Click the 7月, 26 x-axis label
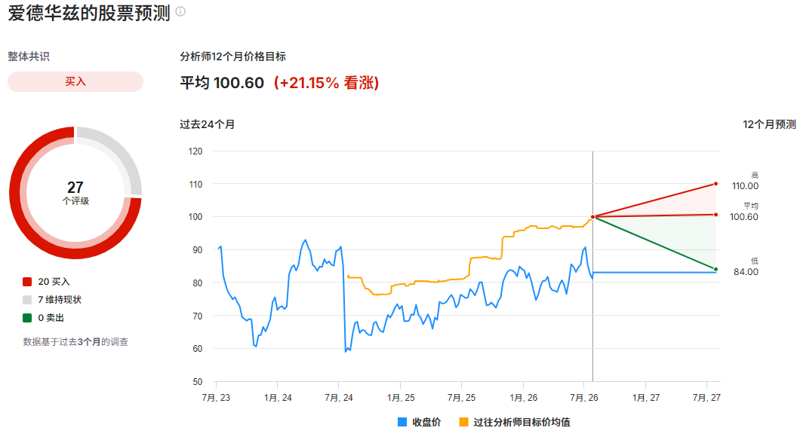The height and width of the screenshot is (431, 800). 583,397
